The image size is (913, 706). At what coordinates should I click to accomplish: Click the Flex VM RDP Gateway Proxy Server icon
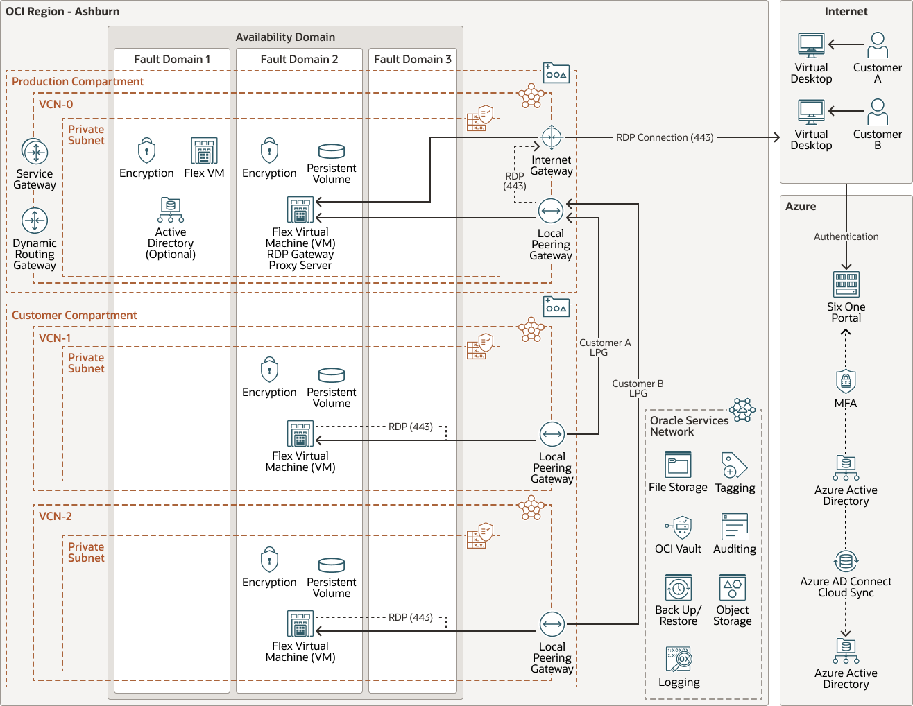click(x=299, y=208)
